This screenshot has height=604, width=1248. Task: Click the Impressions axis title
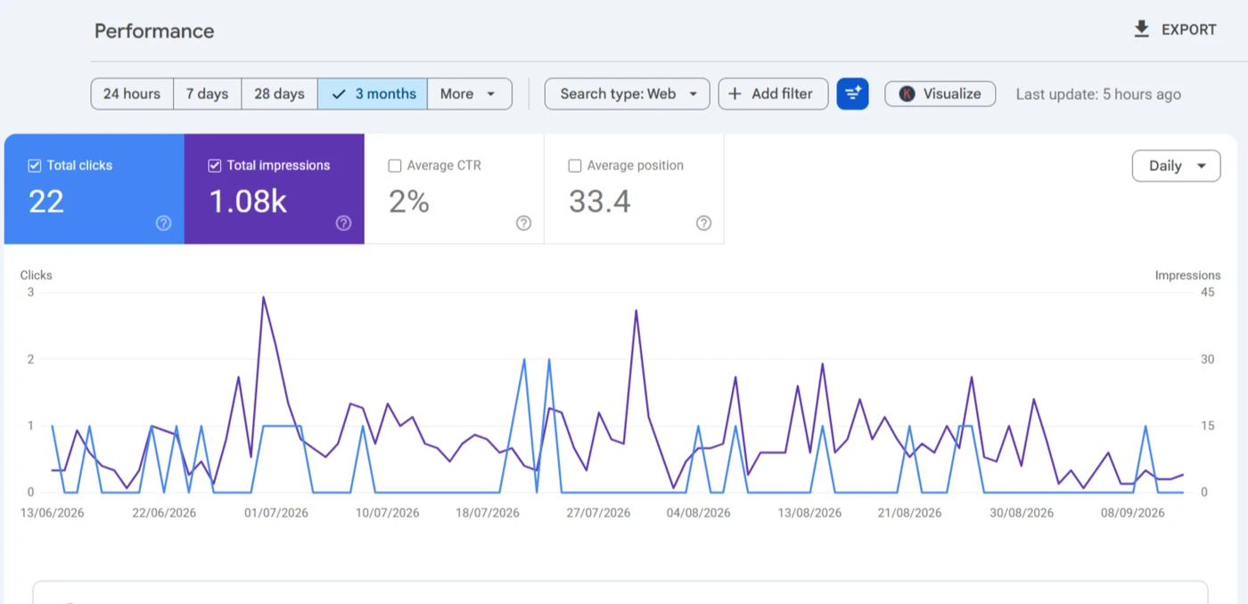[x=1187, y=275]
